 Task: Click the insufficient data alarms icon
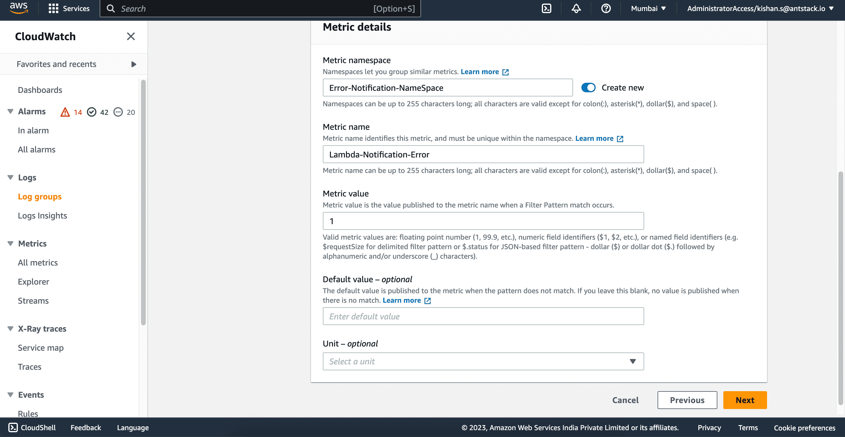coord(118,112)
